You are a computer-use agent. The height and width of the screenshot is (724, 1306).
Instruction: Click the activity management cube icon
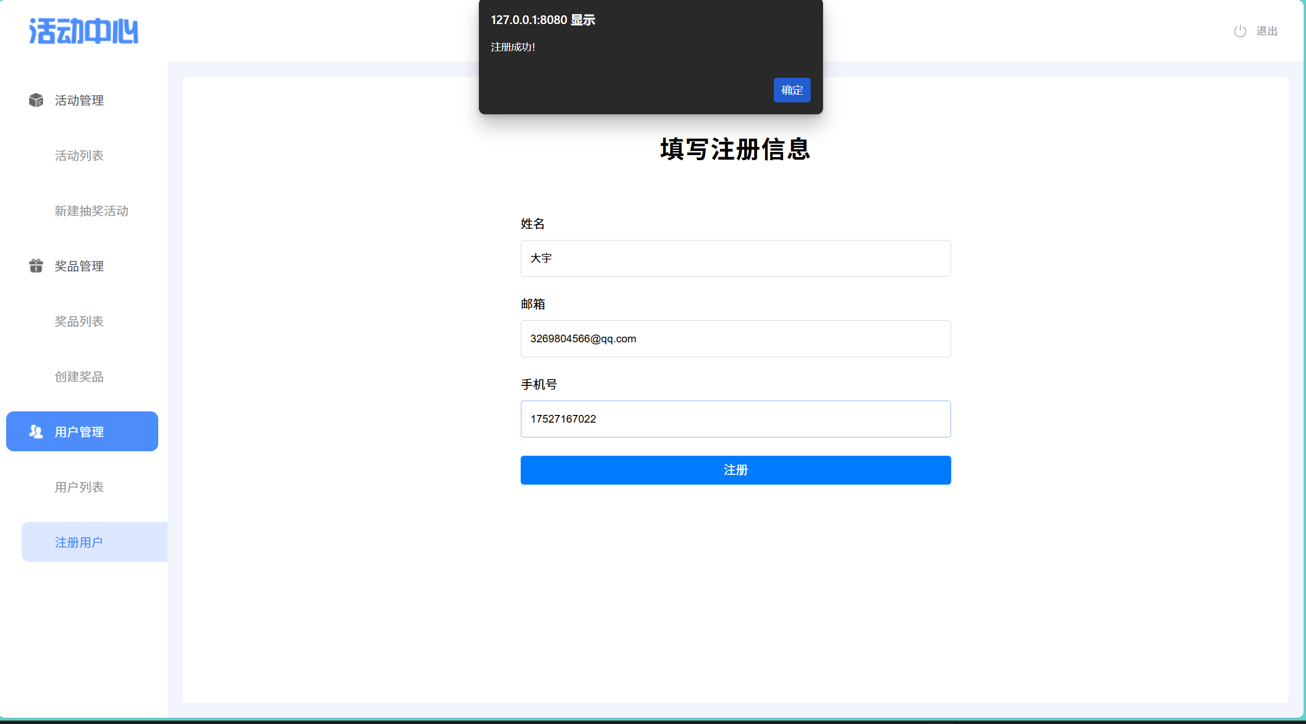coord(36,100)
